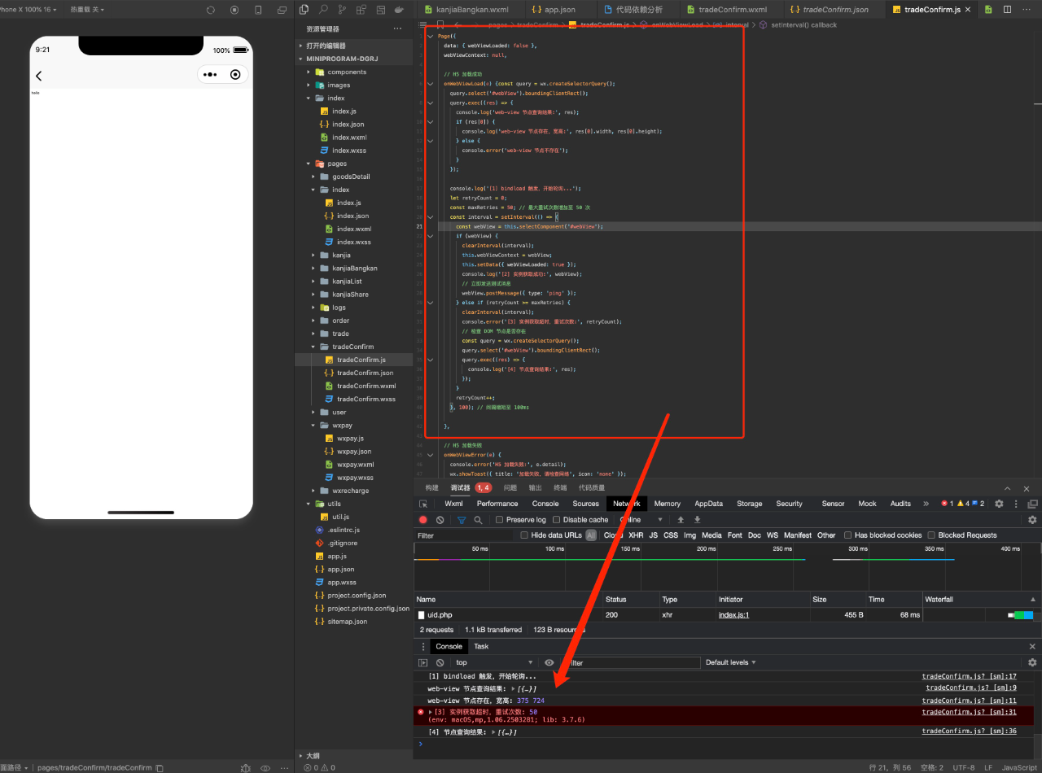Open the 问题 problems panel
Viewport: 1042px width, 773px height.
pyautogui.click(x=510, y=487)
